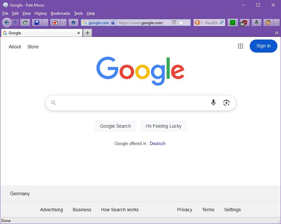281x224 pixels.
Task: Open the Downloads arrow button
Action: pyautogui.click(x=257, y=23)
